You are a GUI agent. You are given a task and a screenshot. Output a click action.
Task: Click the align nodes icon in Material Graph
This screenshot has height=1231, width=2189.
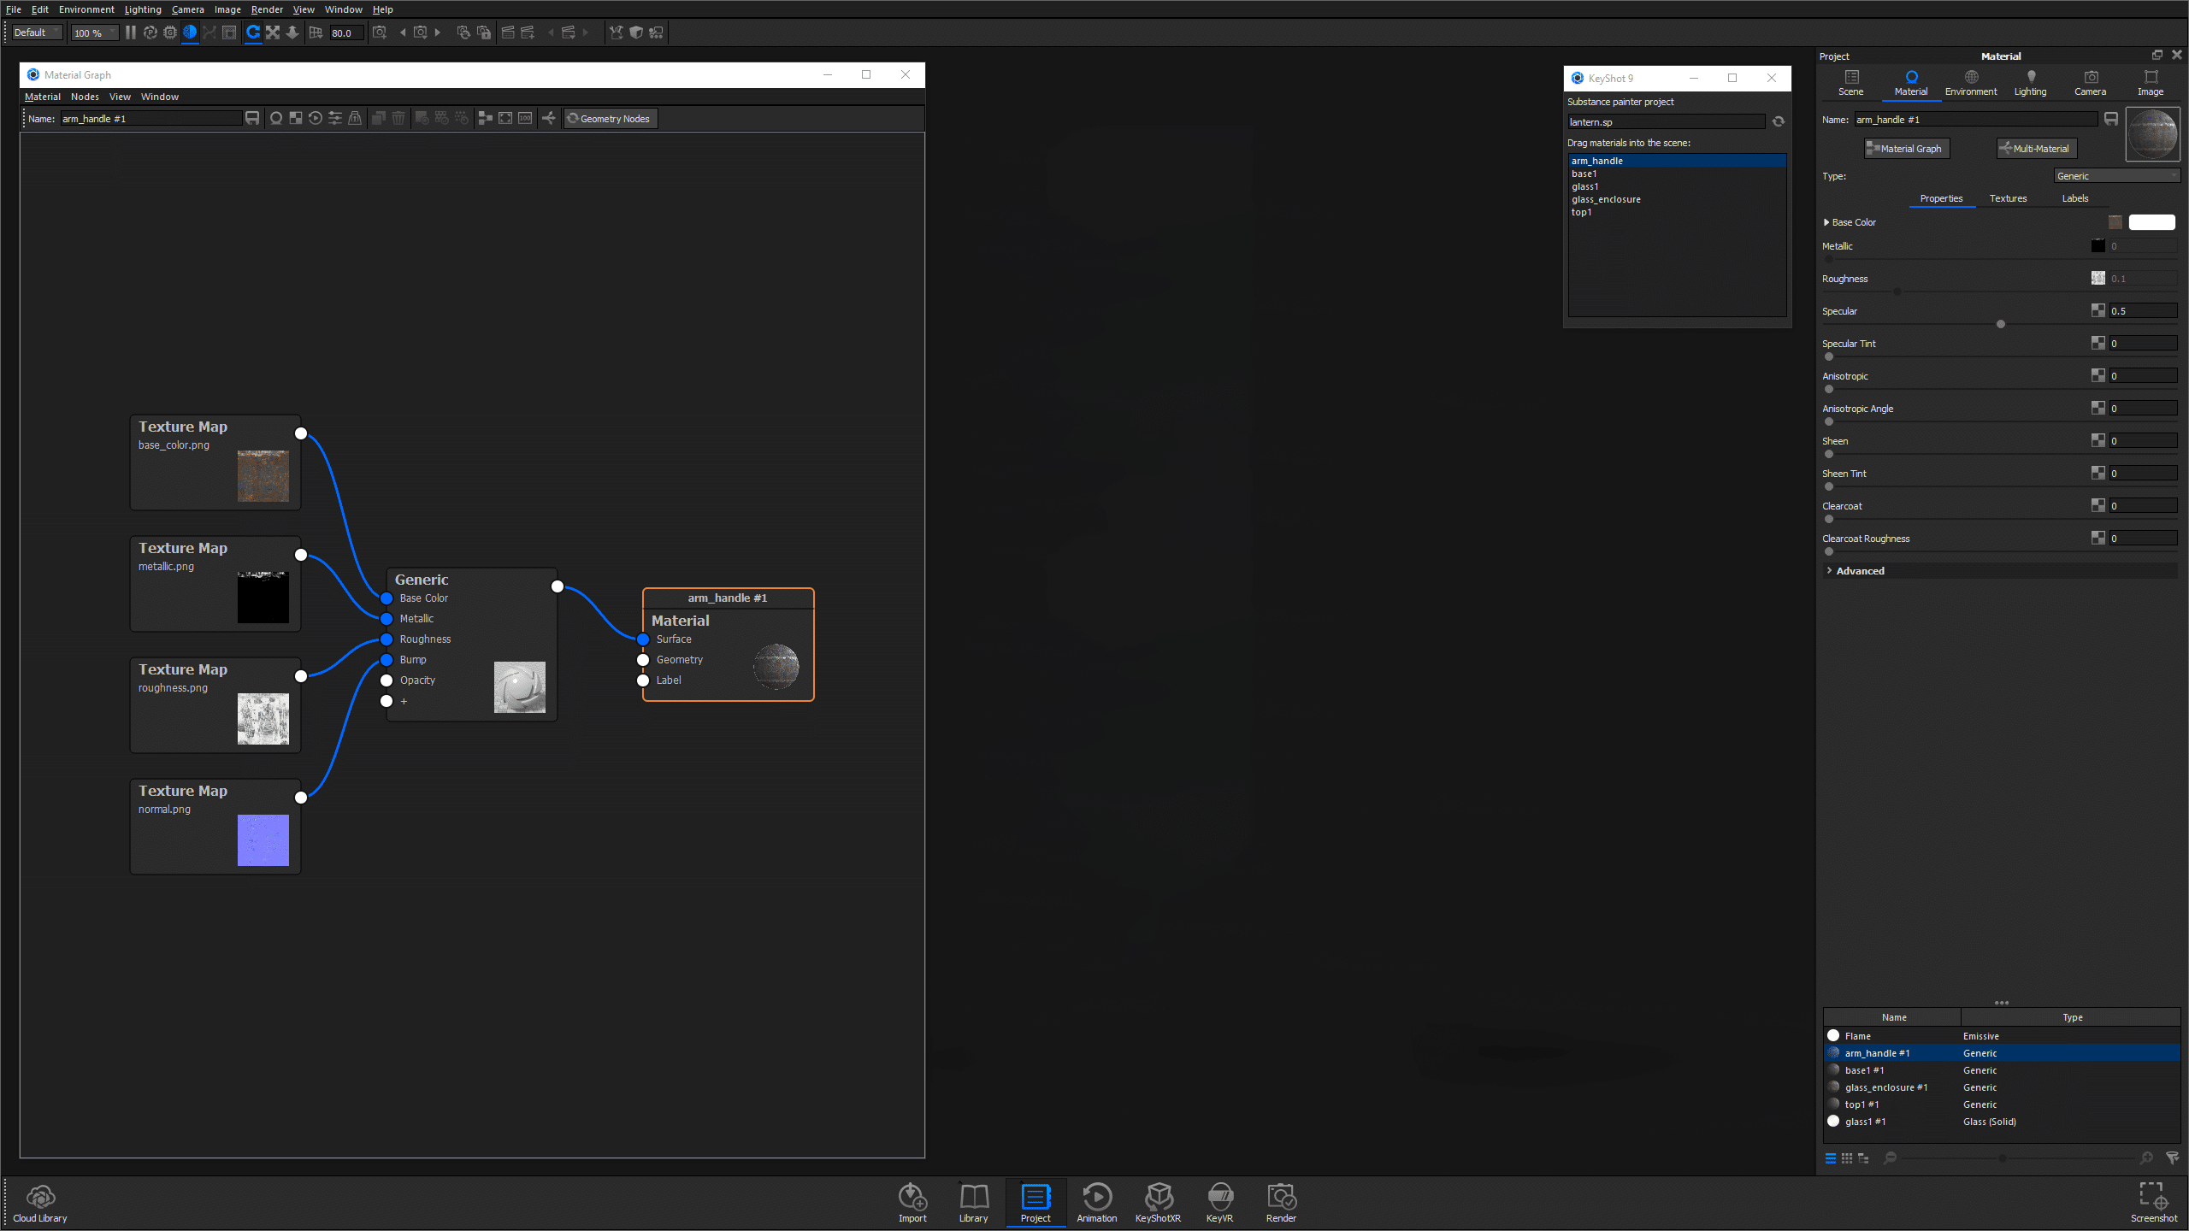pyautogui.click(x=485, y=118)
